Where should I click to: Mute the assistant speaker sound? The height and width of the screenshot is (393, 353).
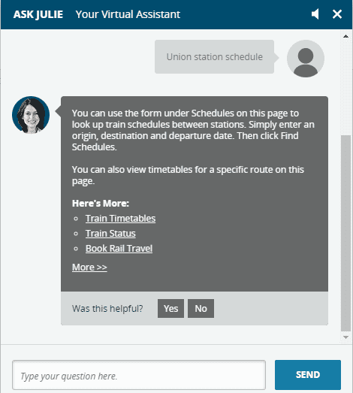click(315, 14)
